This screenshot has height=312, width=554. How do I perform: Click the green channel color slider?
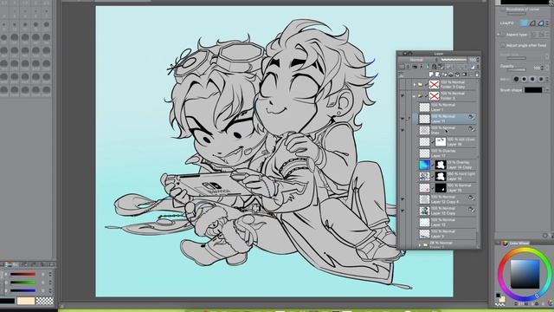tap(23, 283)
